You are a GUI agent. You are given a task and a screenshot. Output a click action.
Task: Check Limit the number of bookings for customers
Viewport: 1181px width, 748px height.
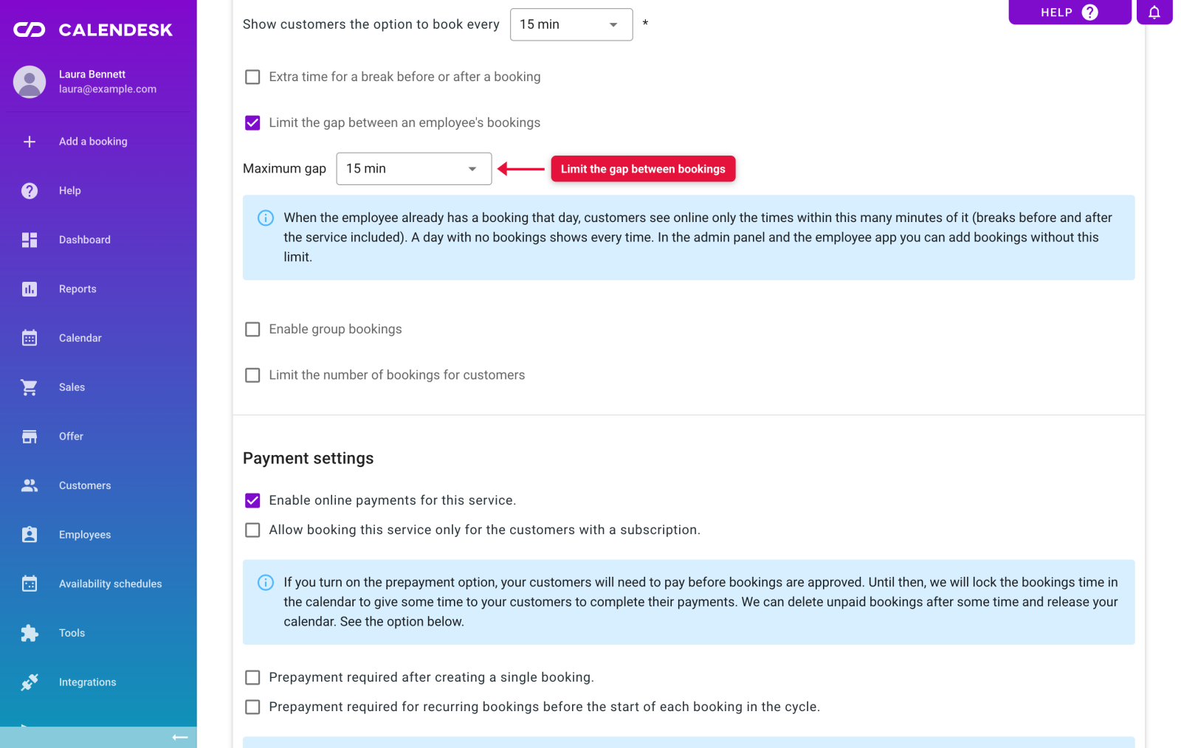click(252, 375)
